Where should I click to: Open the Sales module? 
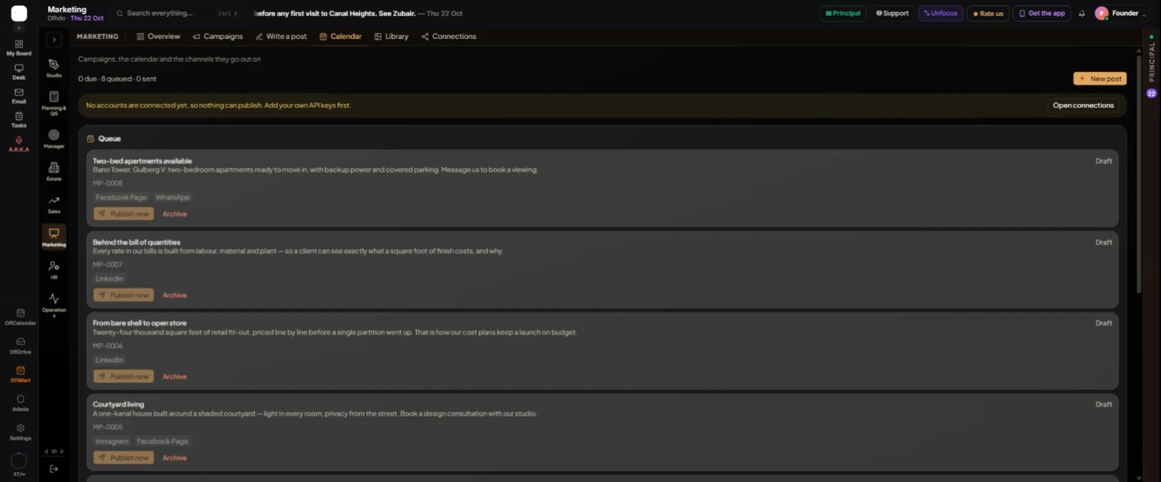click(54, 205)
